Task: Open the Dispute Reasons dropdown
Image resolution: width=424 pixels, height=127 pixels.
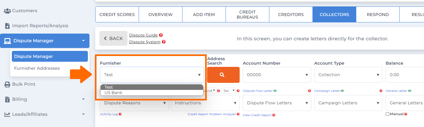Action: click(135, 103)
